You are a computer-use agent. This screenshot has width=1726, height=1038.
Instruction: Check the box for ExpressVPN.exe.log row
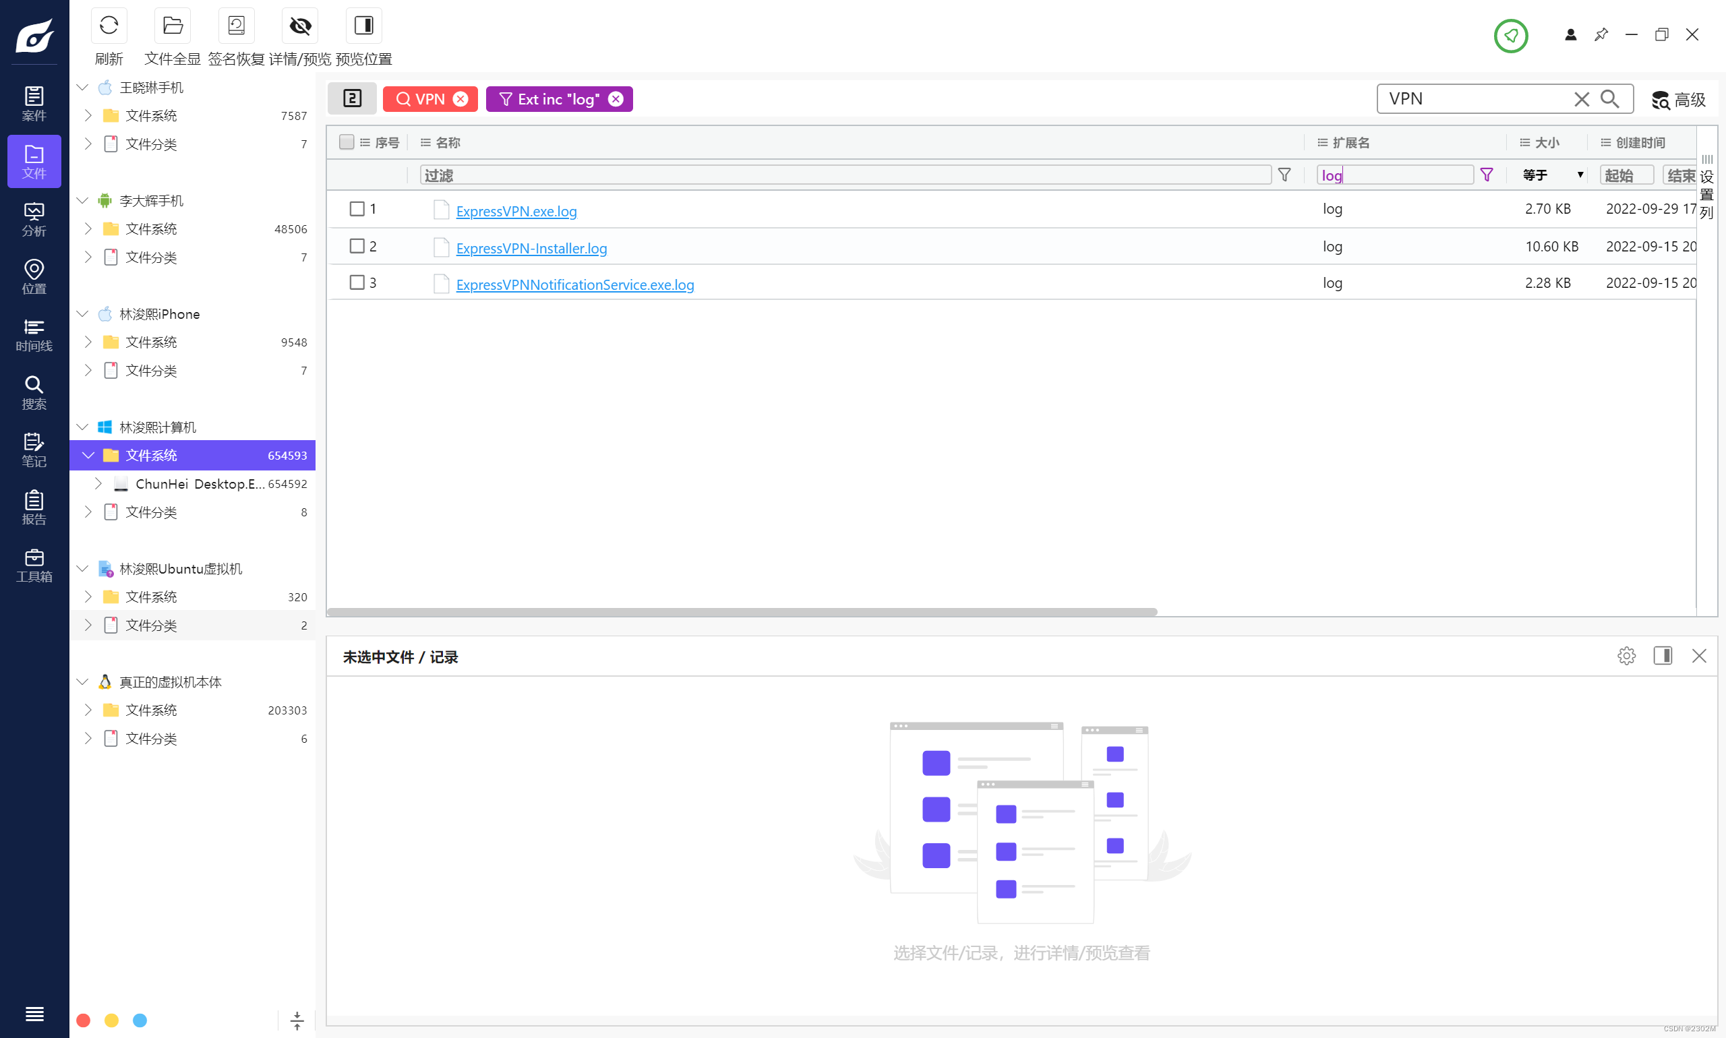tap(357, 209)
